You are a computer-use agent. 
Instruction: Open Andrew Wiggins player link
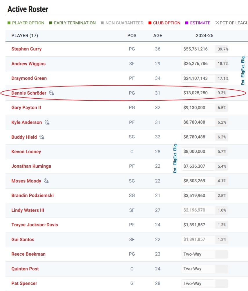click(28, 64)
